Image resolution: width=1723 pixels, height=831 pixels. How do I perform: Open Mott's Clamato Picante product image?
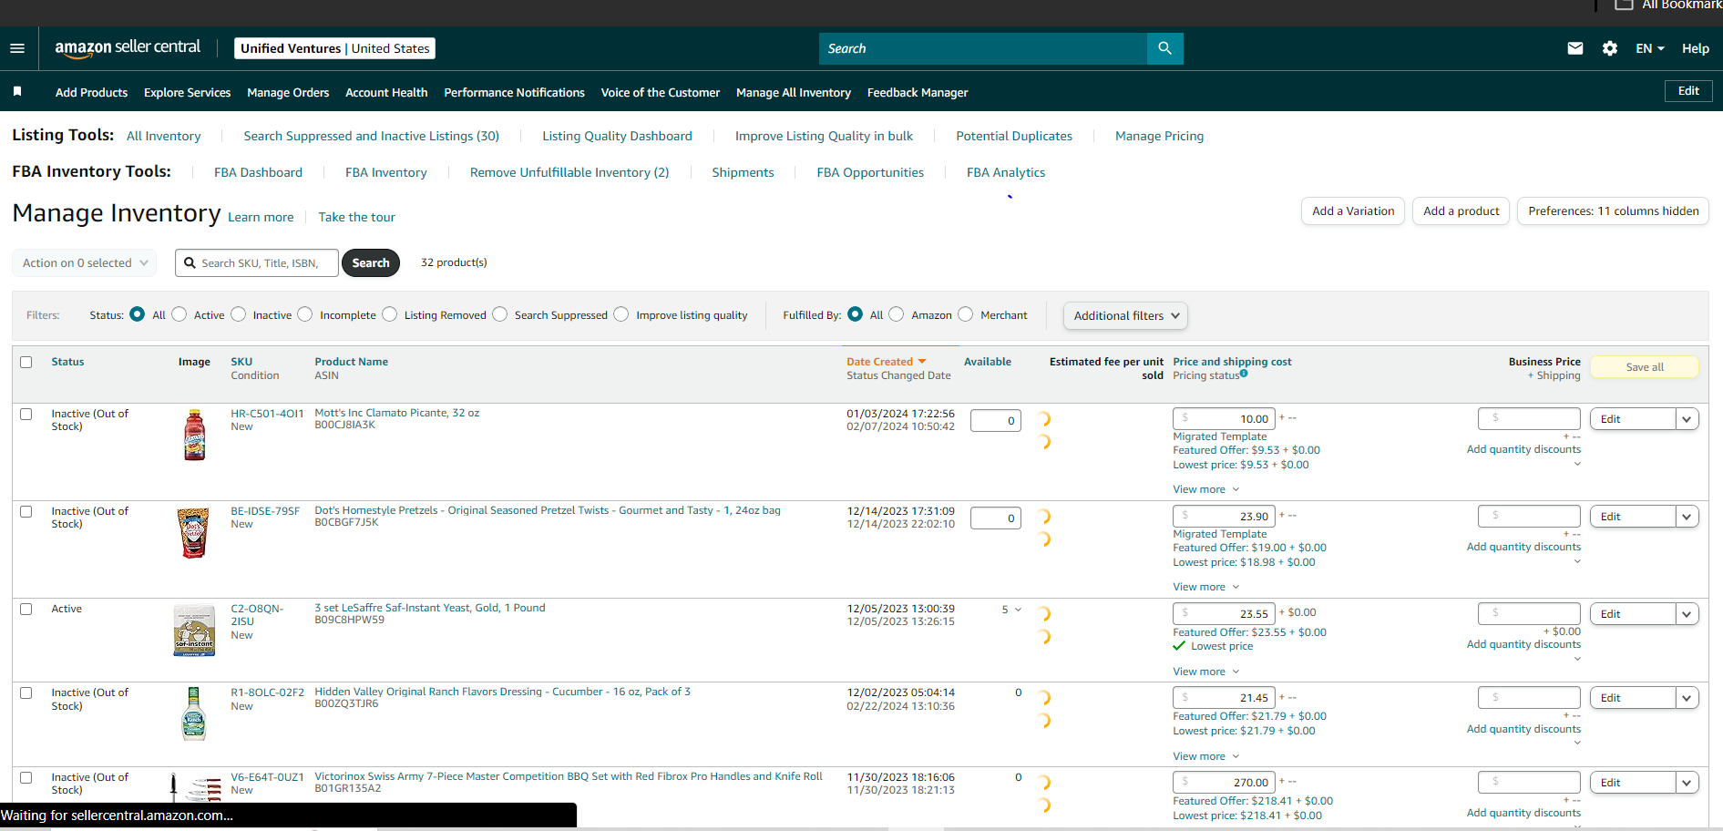[x=194, y=435]
